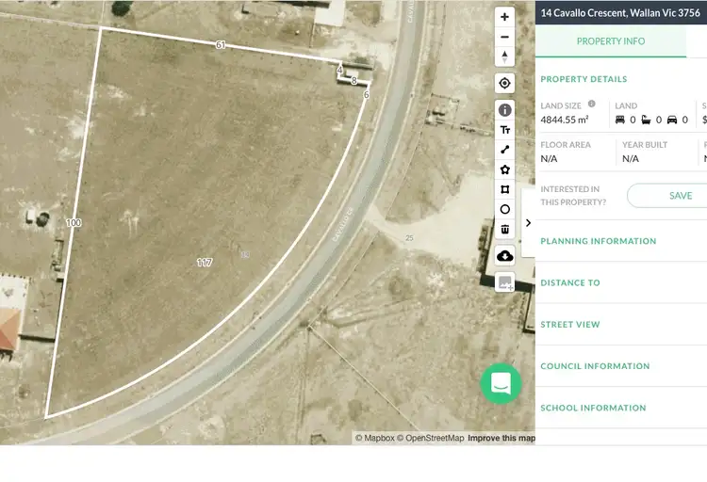This screenshot has width=707, height=482.
Task: Collapse the property side panel arrow
Action: 528,223
